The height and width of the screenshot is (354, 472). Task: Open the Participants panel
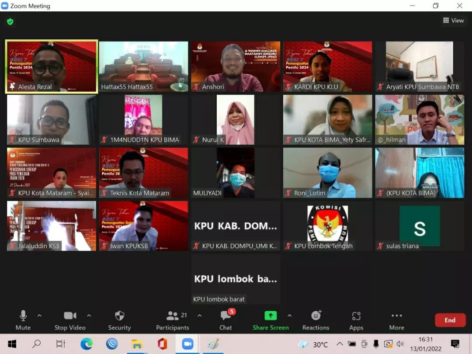point(173,320)
